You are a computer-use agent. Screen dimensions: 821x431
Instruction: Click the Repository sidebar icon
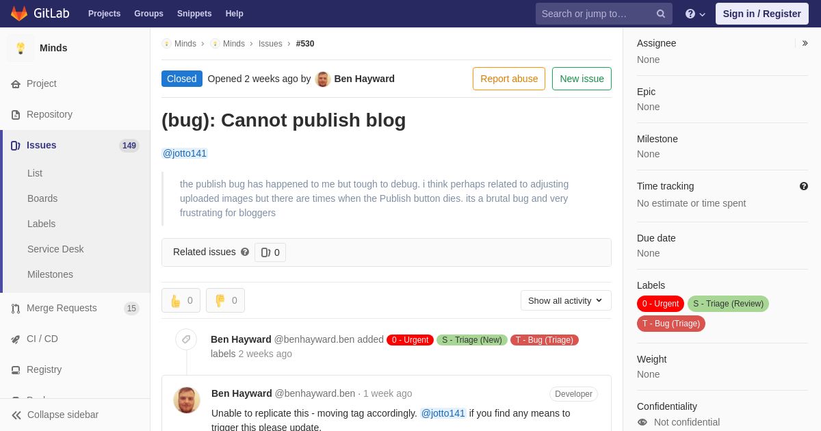coord(16,115)
